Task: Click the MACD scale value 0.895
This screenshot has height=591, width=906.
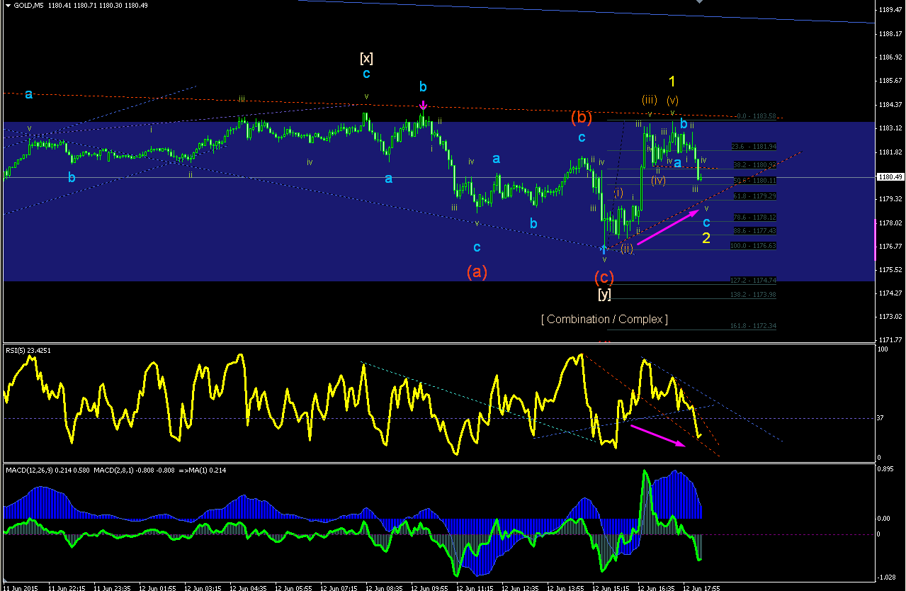Action: (885, 469)
